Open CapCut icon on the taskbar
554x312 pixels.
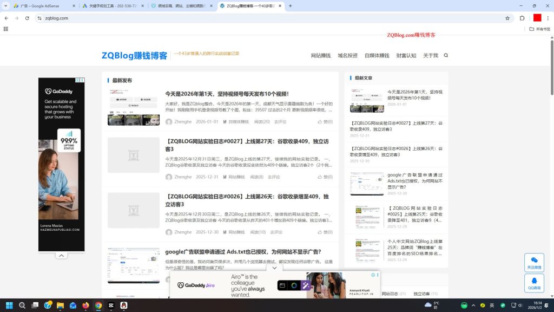(x=111, y=305)
